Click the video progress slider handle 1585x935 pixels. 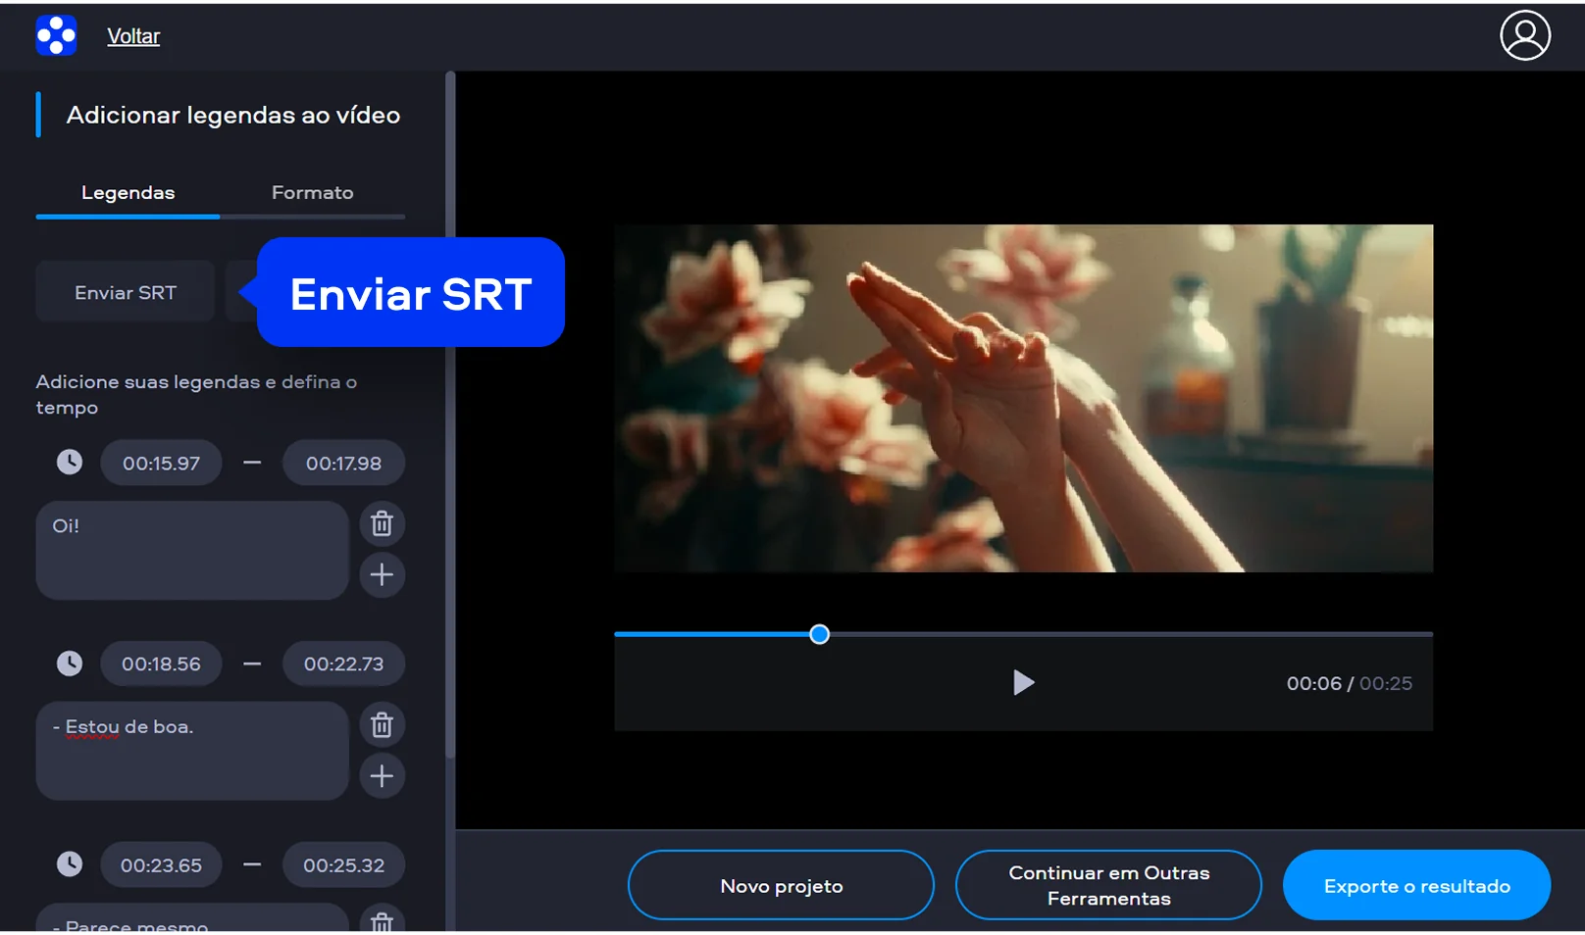[820, 634]
